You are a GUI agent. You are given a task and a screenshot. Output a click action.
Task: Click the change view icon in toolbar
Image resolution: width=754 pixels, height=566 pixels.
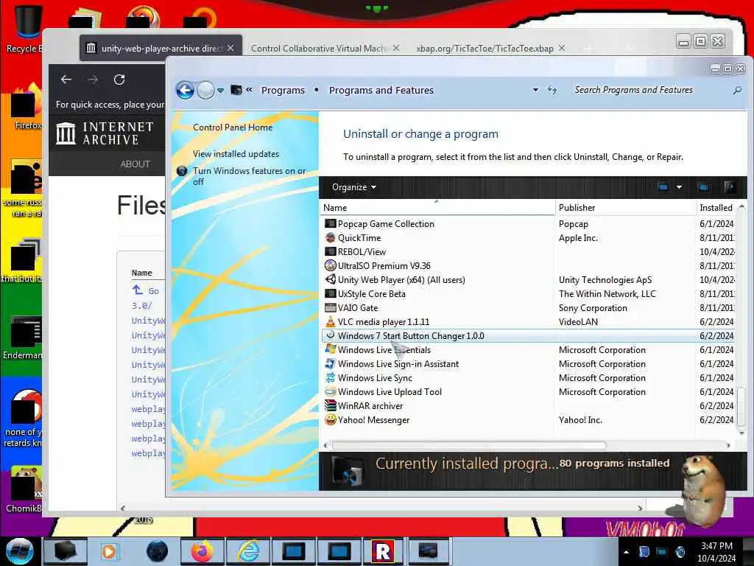(663, 186)
